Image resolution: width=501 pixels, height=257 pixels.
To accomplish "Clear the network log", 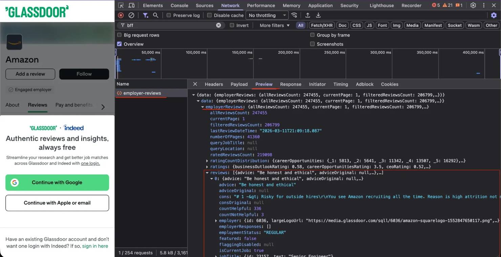I will point(131,15).
